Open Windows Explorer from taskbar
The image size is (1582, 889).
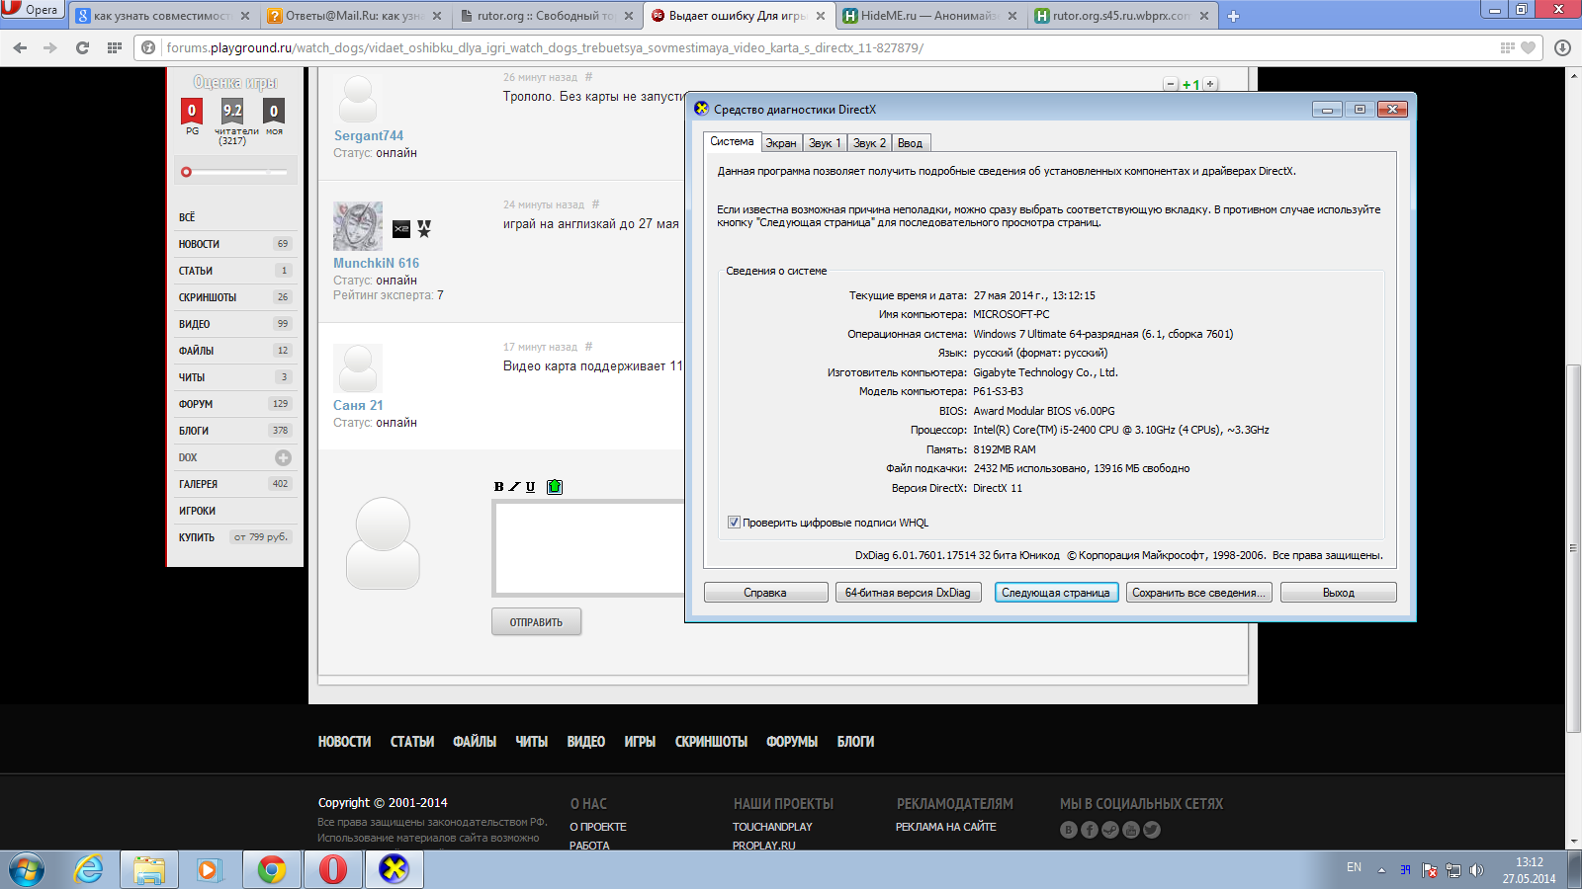pos(149,869)
